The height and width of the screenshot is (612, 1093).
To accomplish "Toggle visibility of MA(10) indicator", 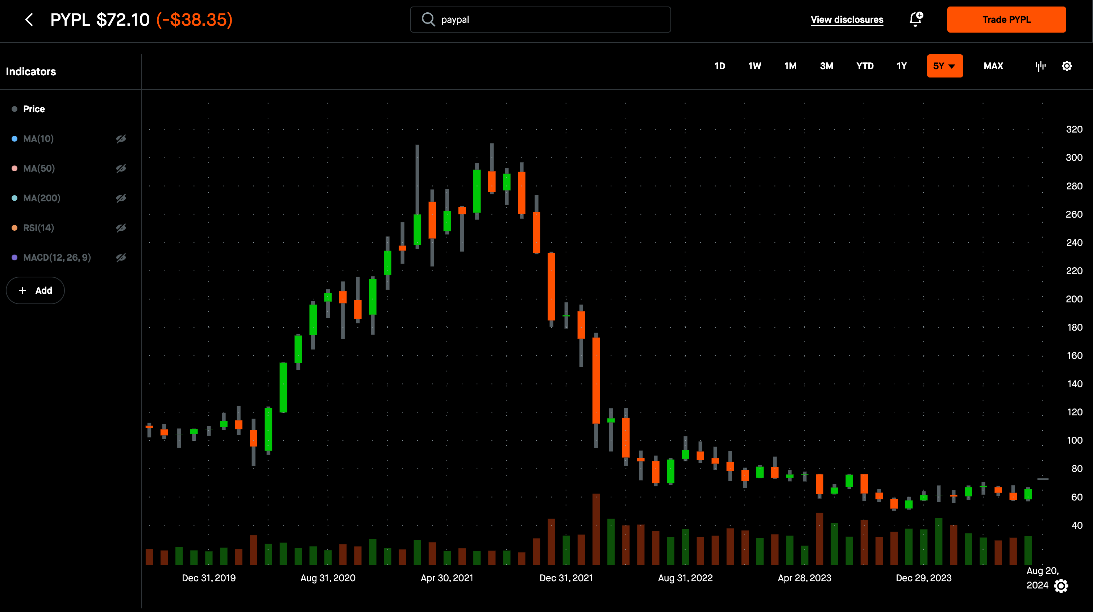I will coord(121,139).
